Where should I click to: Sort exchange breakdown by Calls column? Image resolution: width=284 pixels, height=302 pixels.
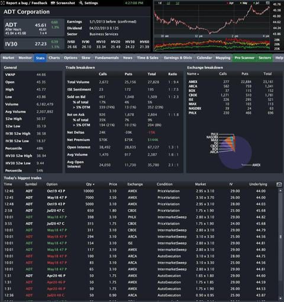tap(223, 74)
